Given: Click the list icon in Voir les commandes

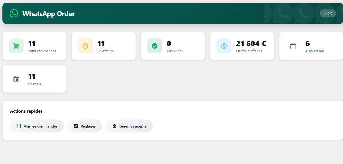Looking at the screenshot, I should [x=19, y=126].
